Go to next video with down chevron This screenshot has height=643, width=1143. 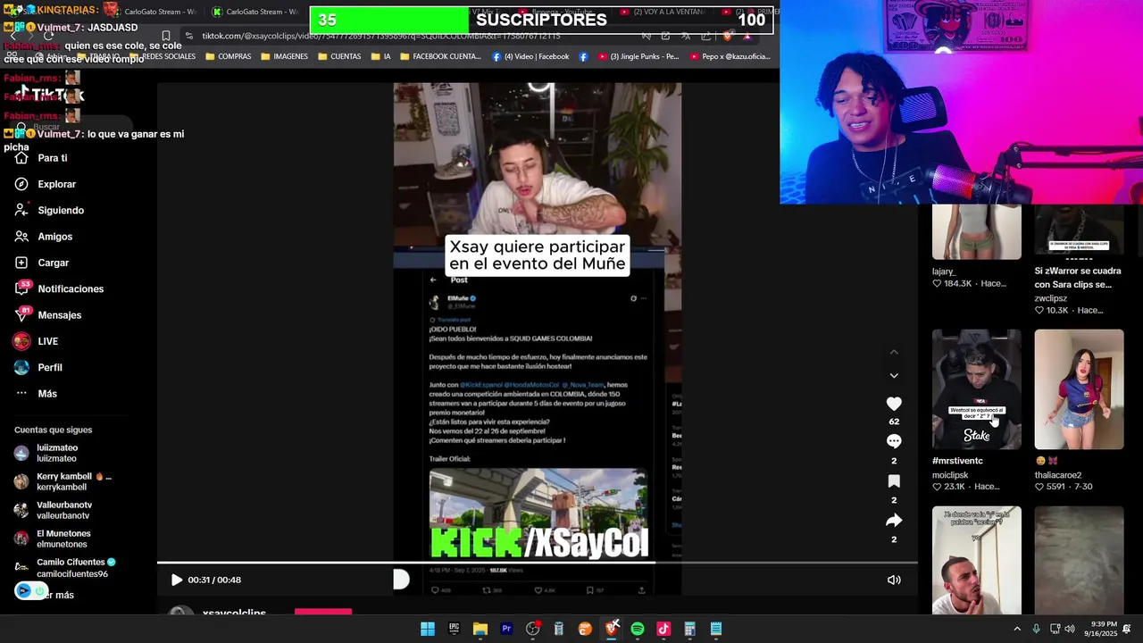pos(894,376)
